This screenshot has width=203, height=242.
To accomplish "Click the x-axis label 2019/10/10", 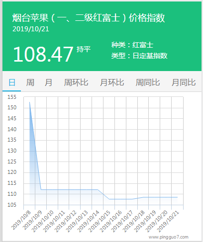I will [43, 221].
